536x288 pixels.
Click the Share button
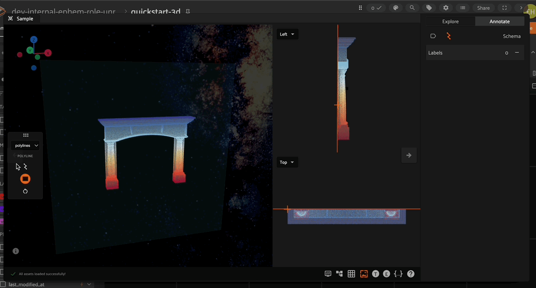(x=483, y=8)
